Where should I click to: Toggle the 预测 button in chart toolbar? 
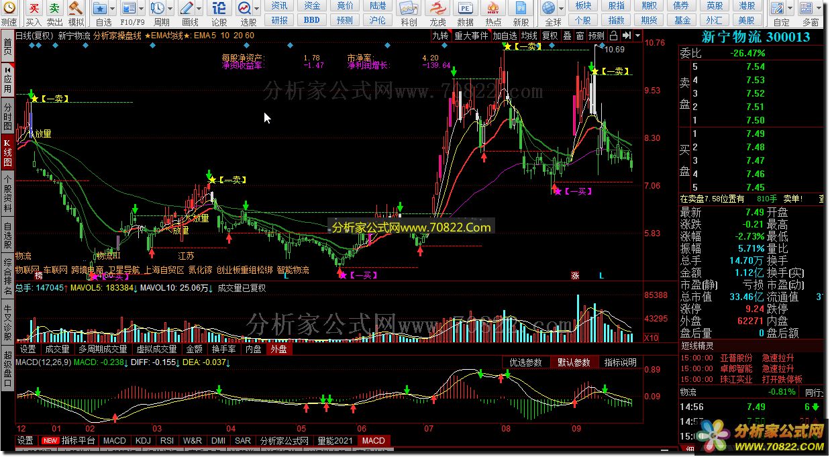pos(596,36)
